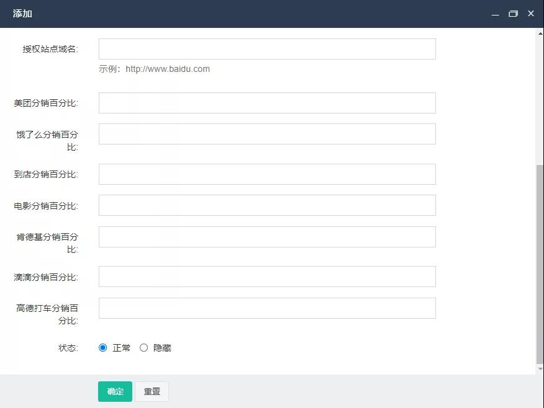Screen dimensions: 544x408
Task: Click the vertical scrollbar thumb
Action: click(x=540, y=264)
